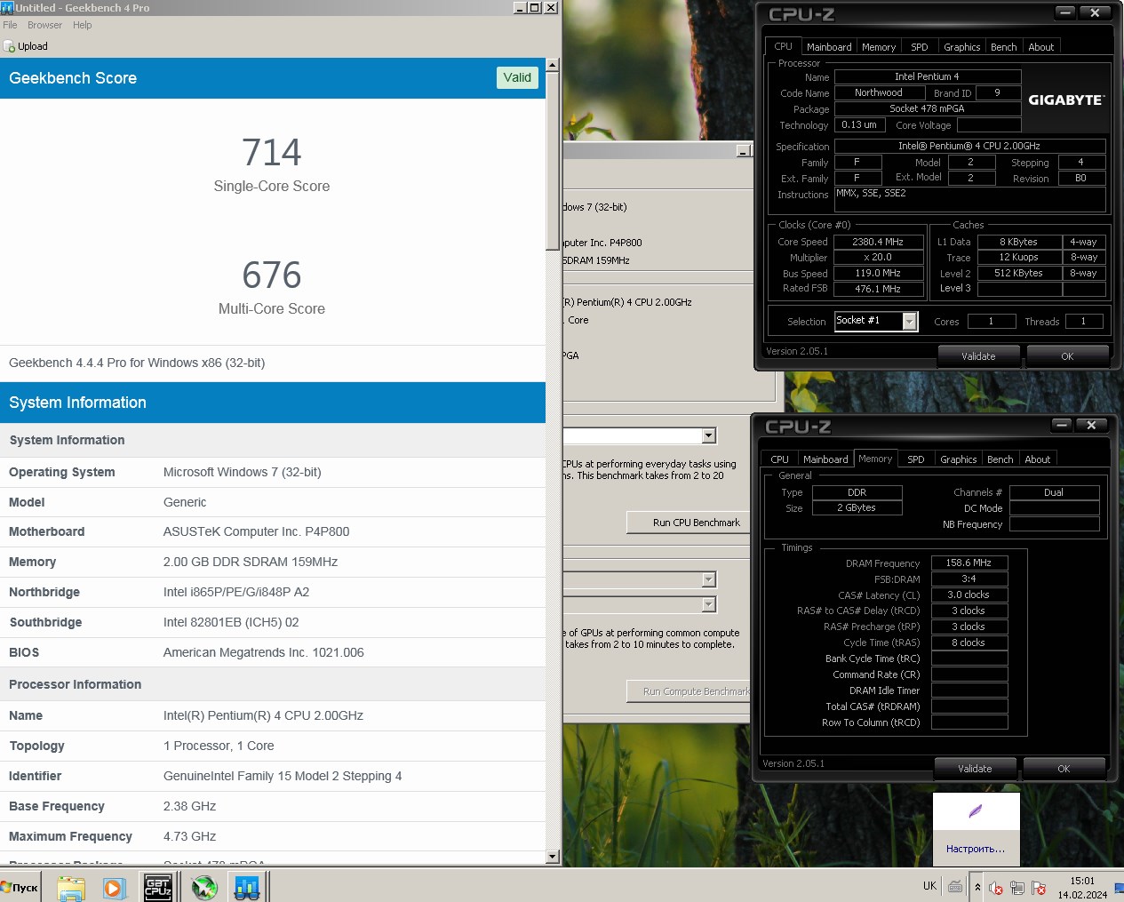Image resolution: width=1124 pixels, height=902 pixels.
Task: Open the first disabled compute dropdown
Action: [x=708, y=579]
